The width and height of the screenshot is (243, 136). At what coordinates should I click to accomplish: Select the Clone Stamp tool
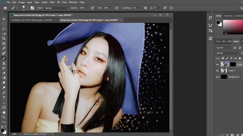click(x=4, y=63)
